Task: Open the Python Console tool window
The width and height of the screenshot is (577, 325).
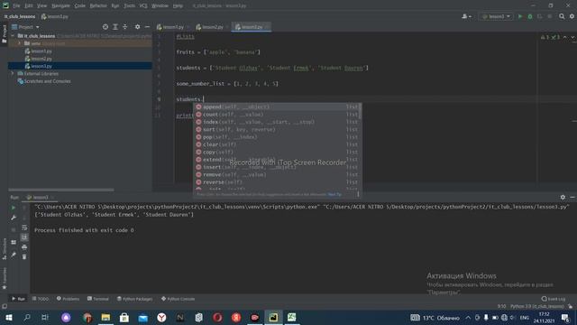Action: point(179,299)
